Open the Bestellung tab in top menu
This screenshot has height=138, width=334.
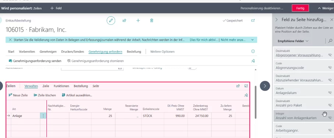(x=134, y=52)
